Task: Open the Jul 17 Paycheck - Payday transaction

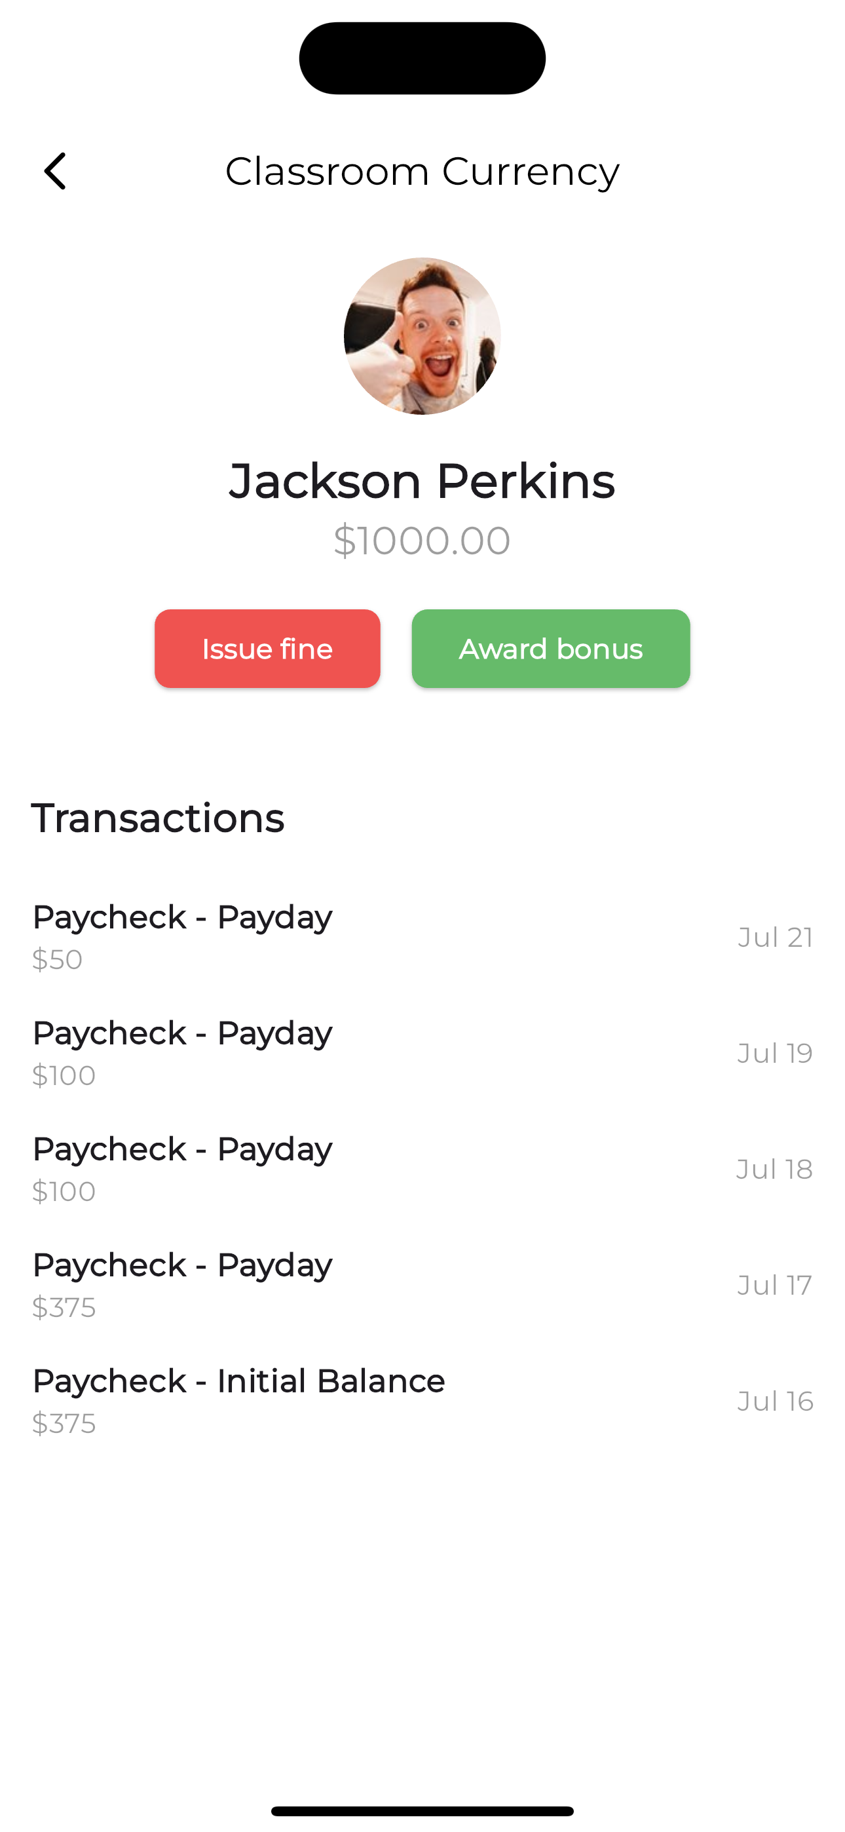Action: [x=423, y=1284]
